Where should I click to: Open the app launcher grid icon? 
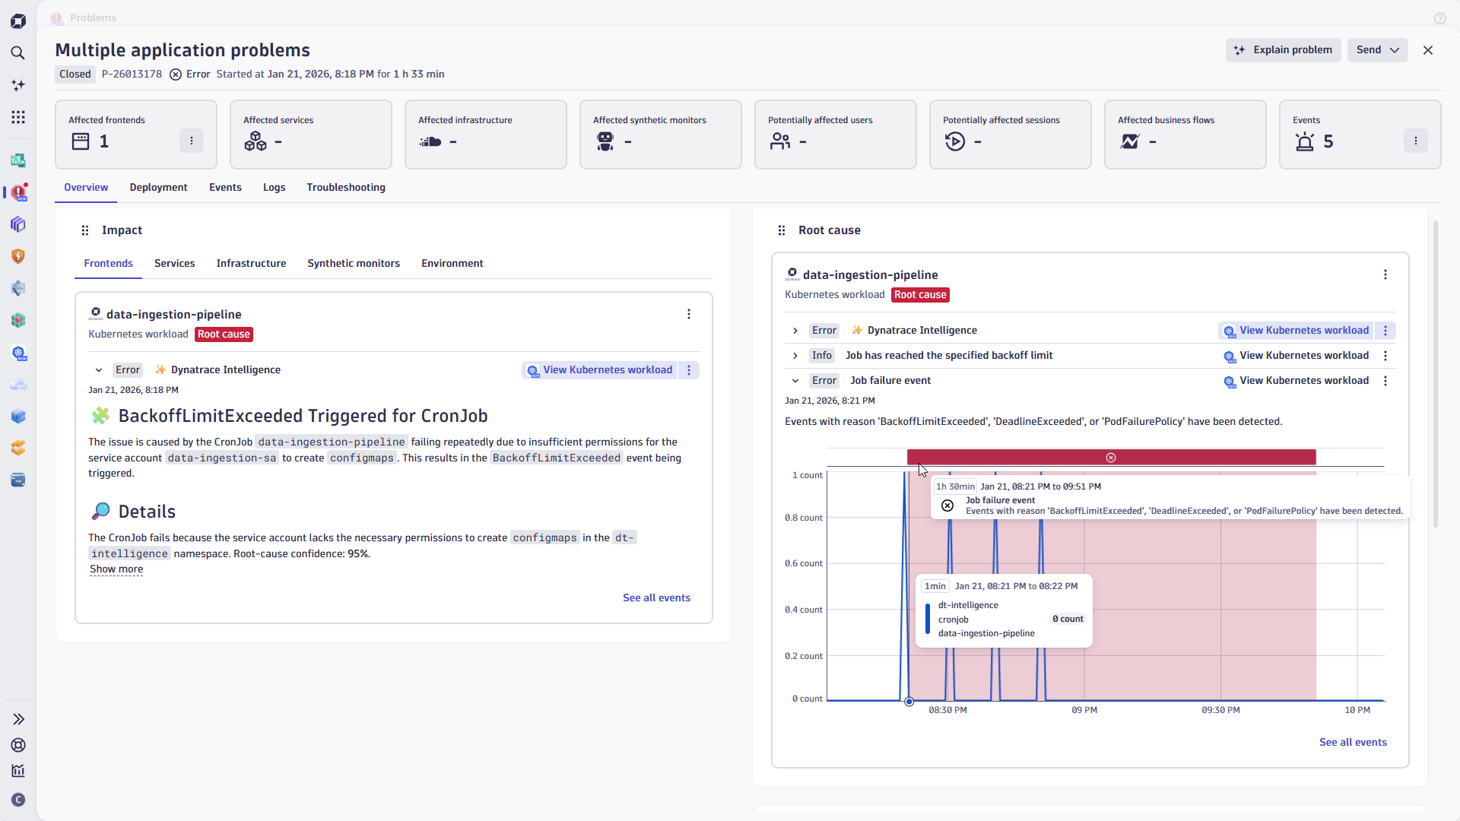pos(18,117)
